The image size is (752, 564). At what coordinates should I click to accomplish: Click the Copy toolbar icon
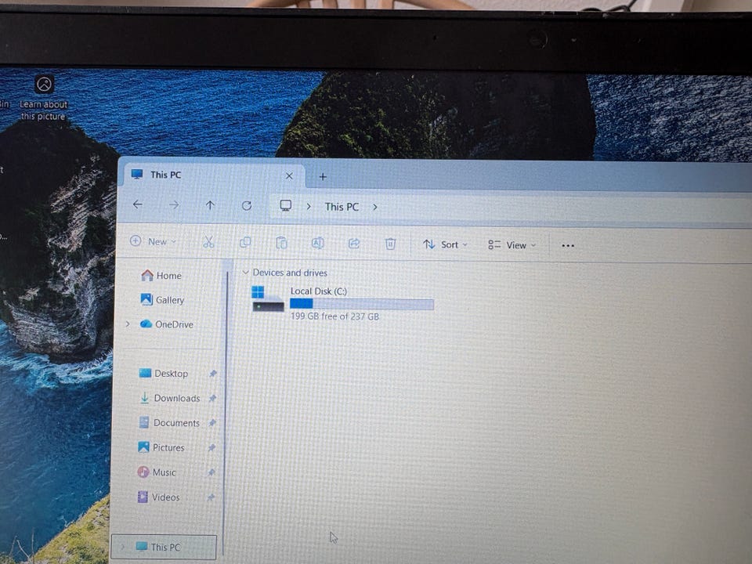click(x=245, y=243)
